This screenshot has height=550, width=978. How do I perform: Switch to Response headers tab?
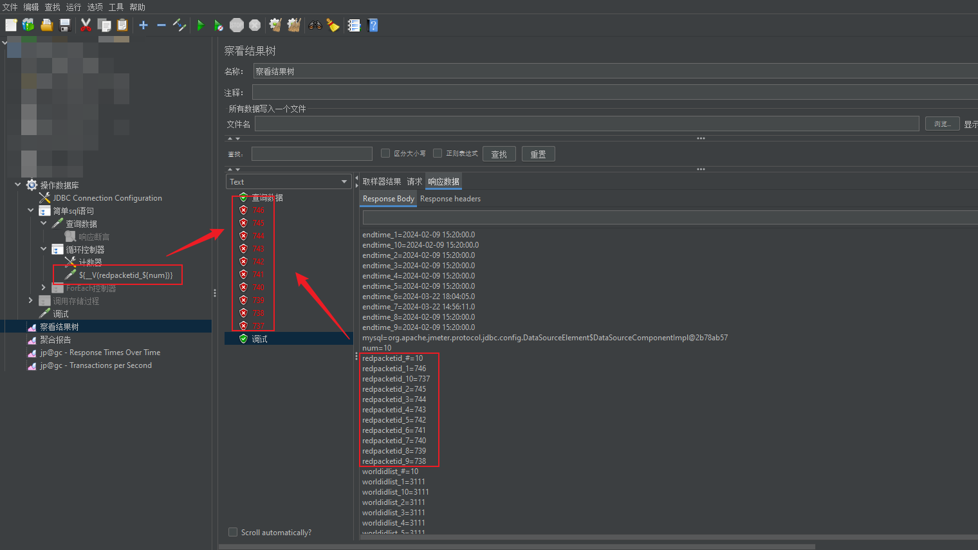(450, 199)
